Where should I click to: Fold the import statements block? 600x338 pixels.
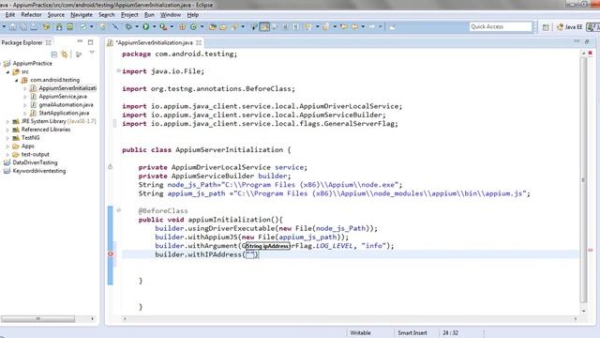tap(118, 70)
